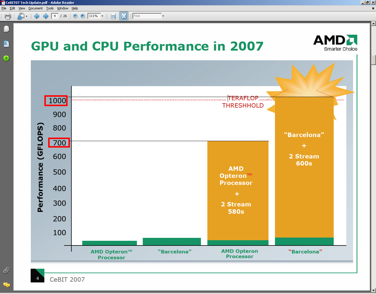Open the Tools menu
376x294 pixels.
50,8
